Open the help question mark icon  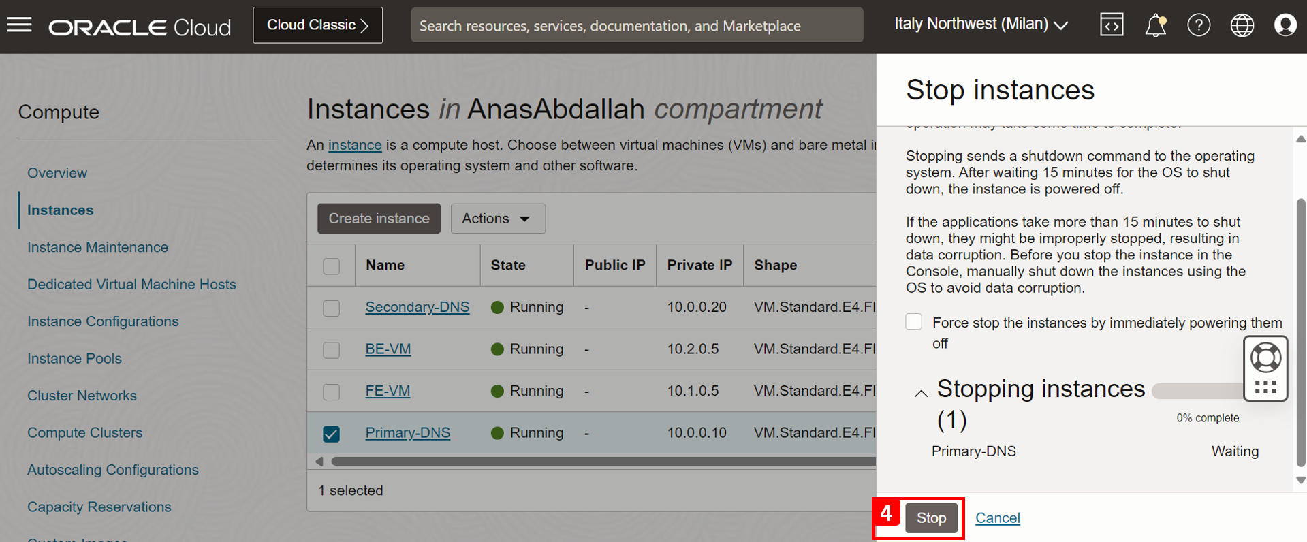pyautogui.click(x=1199, y=25)
